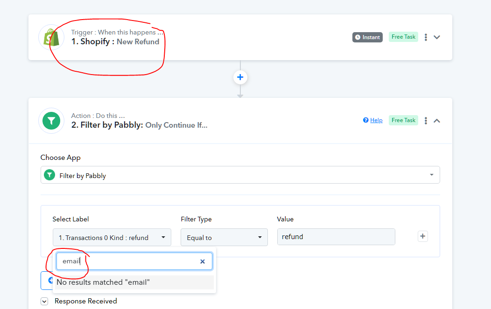Click Free Task badge on Filter step

[x=403, y=120]
